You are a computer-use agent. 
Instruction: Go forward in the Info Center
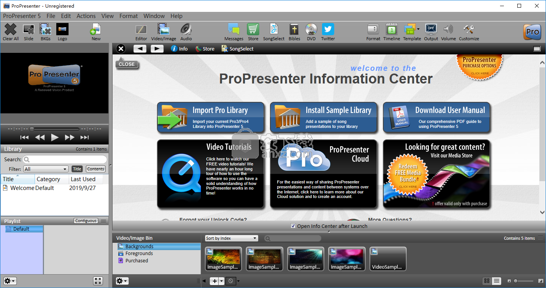(157, 49)
